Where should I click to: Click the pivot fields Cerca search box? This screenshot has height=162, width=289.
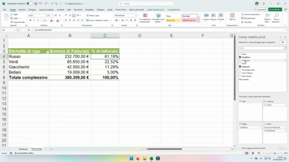tap(262, 48)
